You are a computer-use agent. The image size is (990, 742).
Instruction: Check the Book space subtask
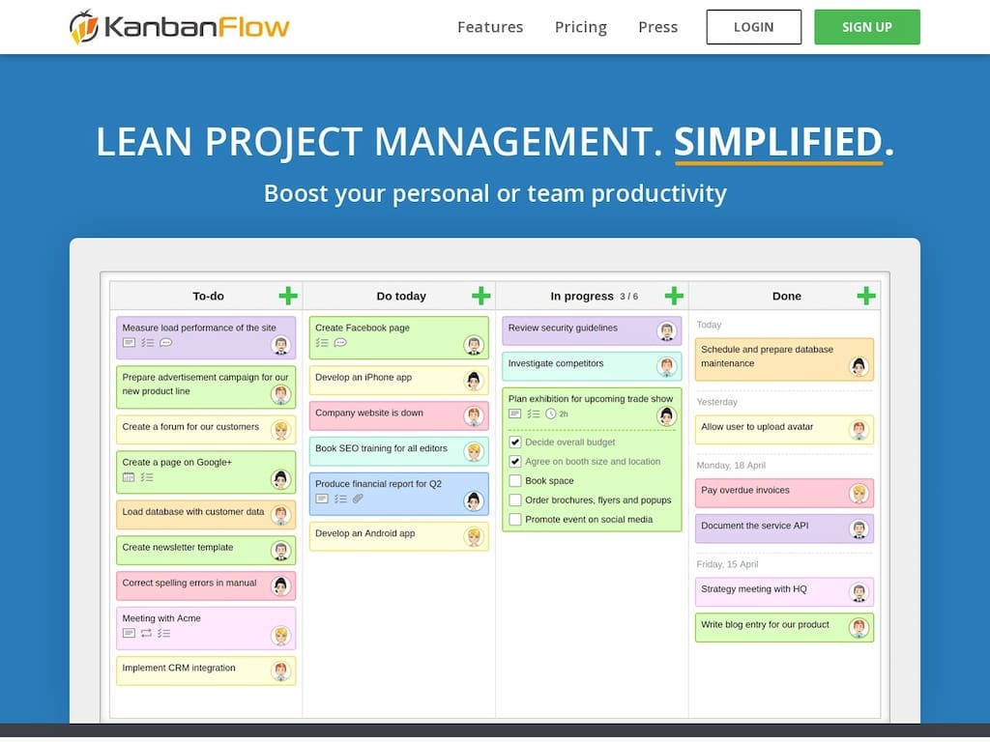pyautogui.click(x=515, y=480)
